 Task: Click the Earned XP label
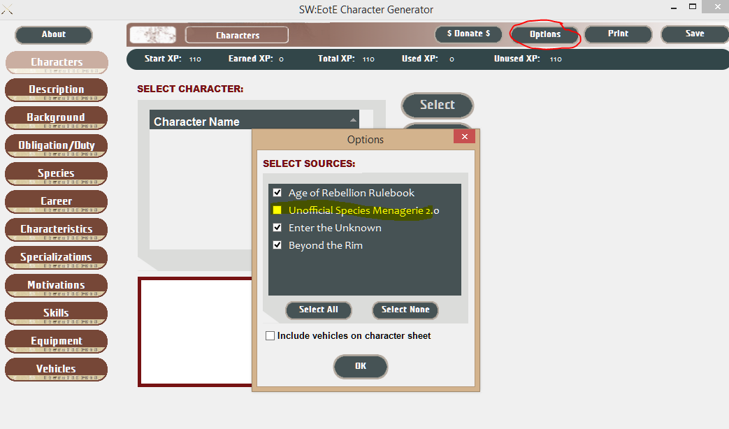(x=251, y=59)
